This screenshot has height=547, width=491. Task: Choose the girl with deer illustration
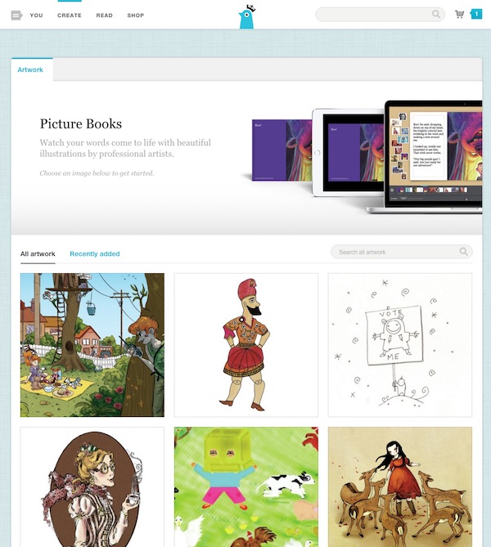tap(400, 487)
